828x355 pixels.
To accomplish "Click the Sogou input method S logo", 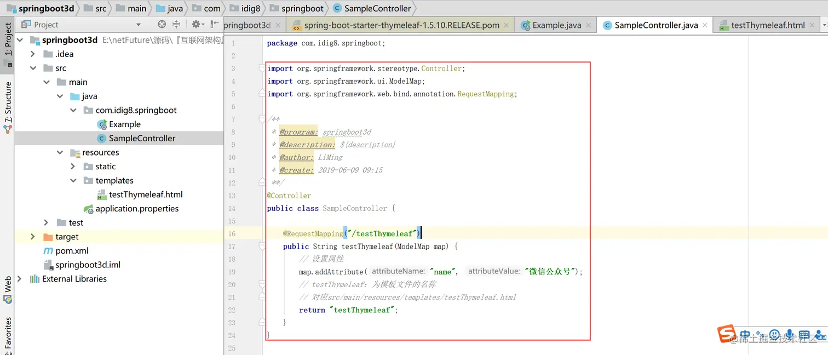I will [727, 334].
